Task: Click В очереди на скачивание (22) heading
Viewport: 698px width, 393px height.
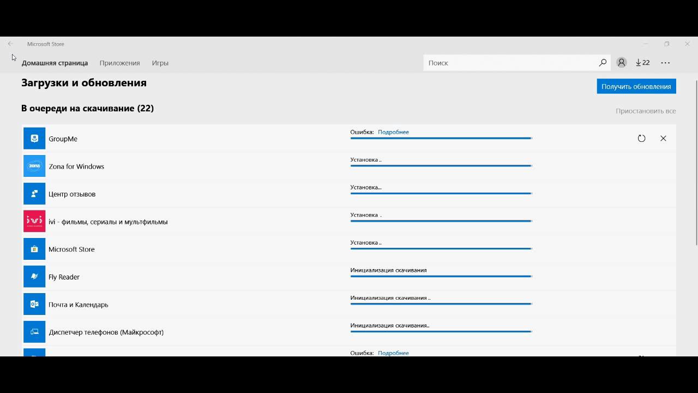Action: pyautogui.click(x=87, y=108)
